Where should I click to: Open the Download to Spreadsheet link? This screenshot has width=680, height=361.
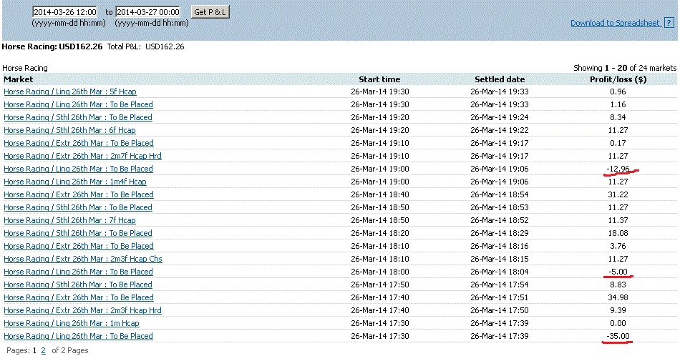[614, 23]
